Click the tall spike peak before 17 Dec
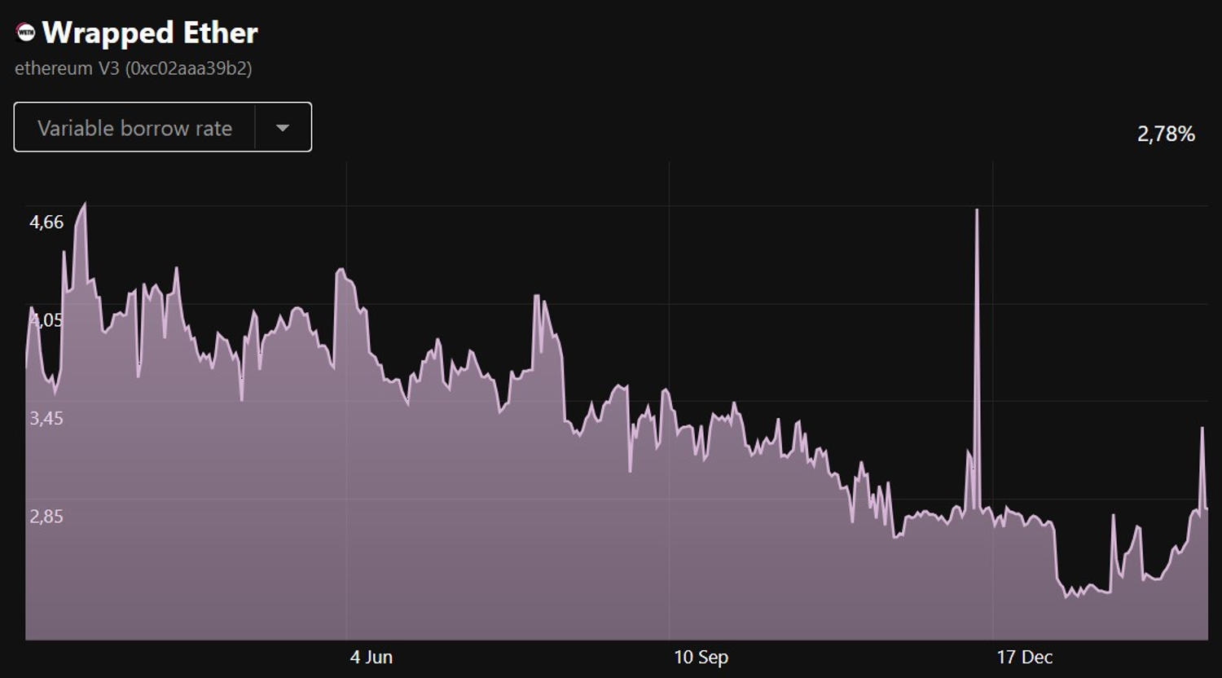This screenshot has height=678, width=1222. [x=977, y=211]
